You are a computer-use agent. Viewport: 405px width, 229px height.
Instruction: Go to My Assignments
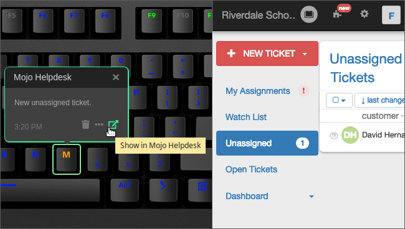[258, 91]
